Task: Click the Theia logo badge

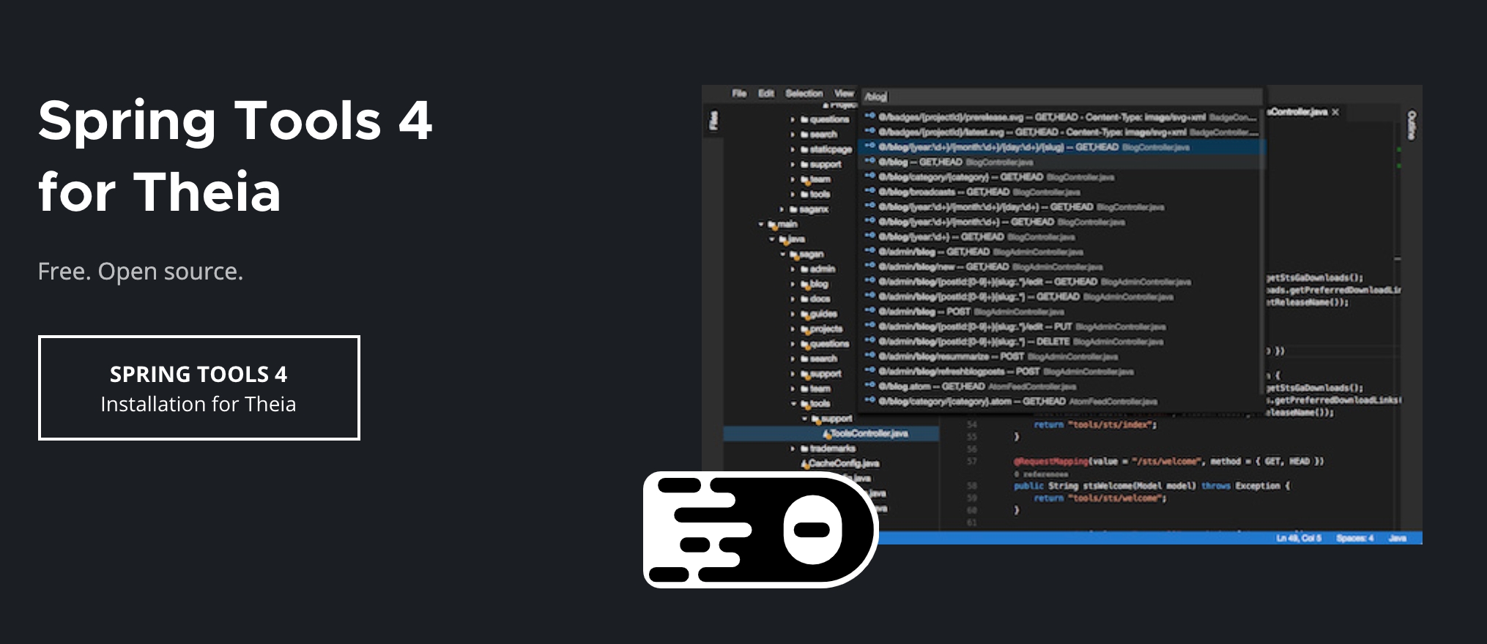Action: click(x=760, y=530)
